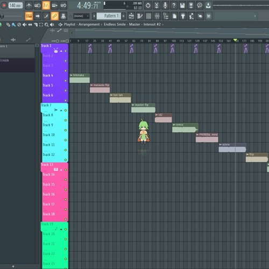
Task: Click the master pitch slider knob
Action: pyautogui.click(x=2, y=16)
